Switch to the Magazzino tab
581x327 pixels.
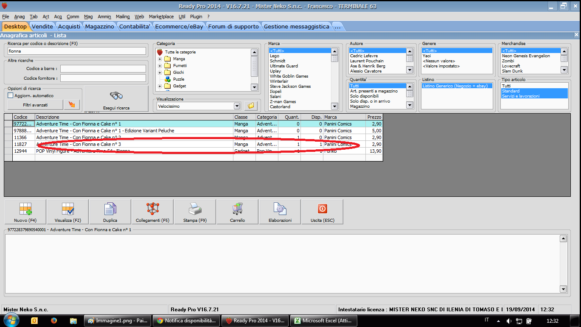tap(100, 26)
